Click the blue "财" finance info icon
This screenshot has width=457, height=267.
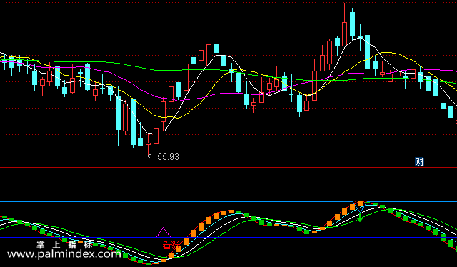click(419, 162)
